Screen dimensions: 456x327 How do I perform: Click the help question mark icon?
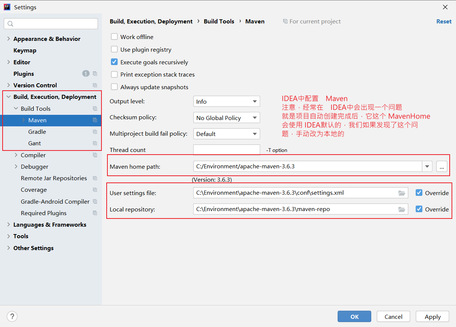12,316
